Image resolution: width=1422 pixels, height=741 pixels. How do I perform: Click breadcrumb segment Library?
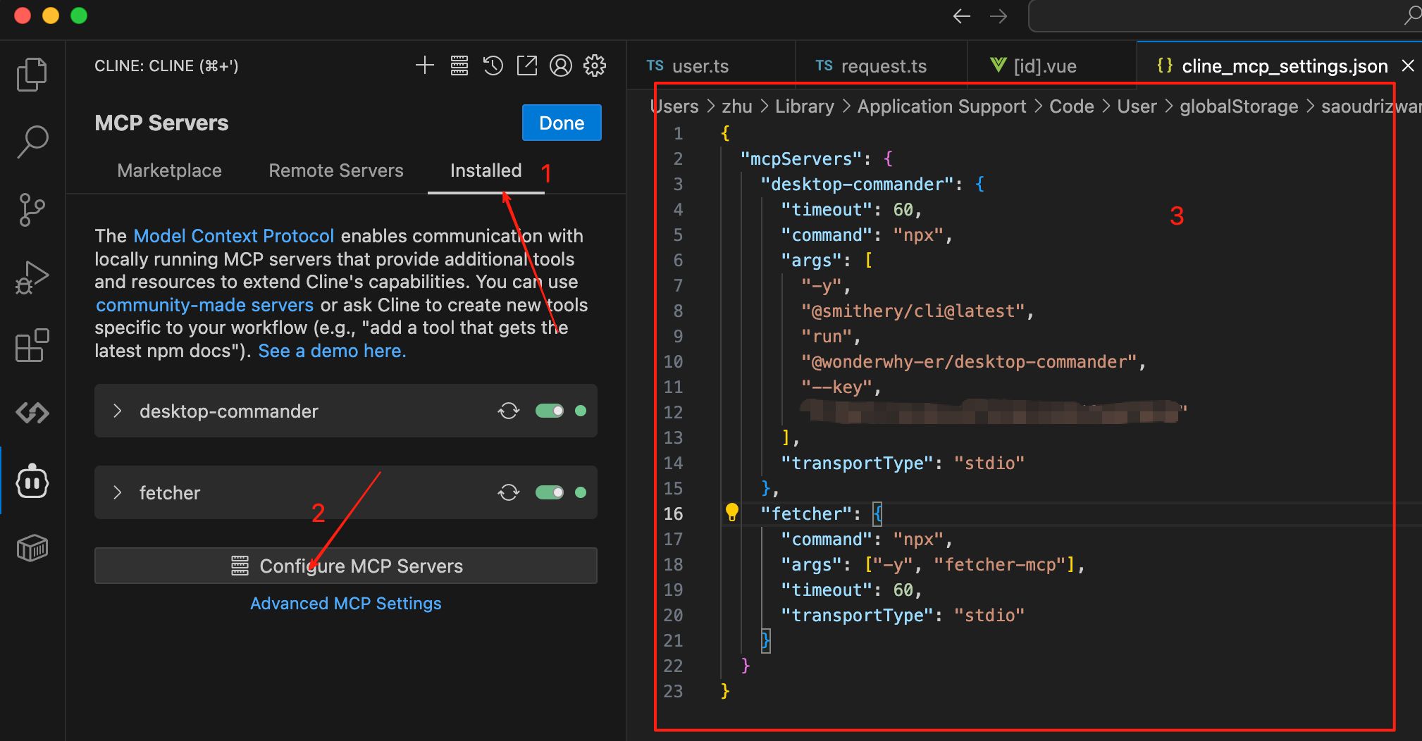click(x=805, y=106)
